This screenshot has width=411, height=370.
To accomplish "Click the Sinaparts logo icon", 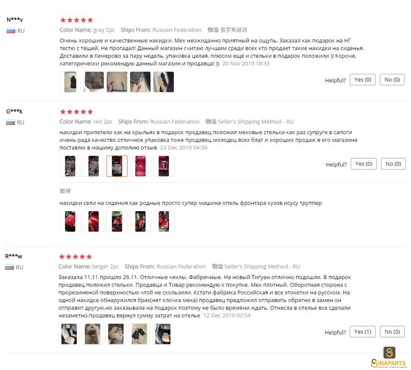I will point(389,352).
